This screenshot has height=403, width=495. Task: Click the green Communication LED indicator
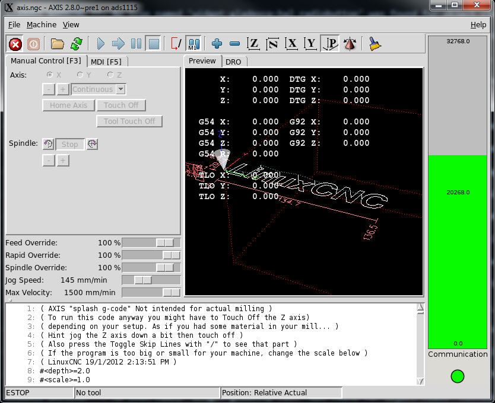458,376
